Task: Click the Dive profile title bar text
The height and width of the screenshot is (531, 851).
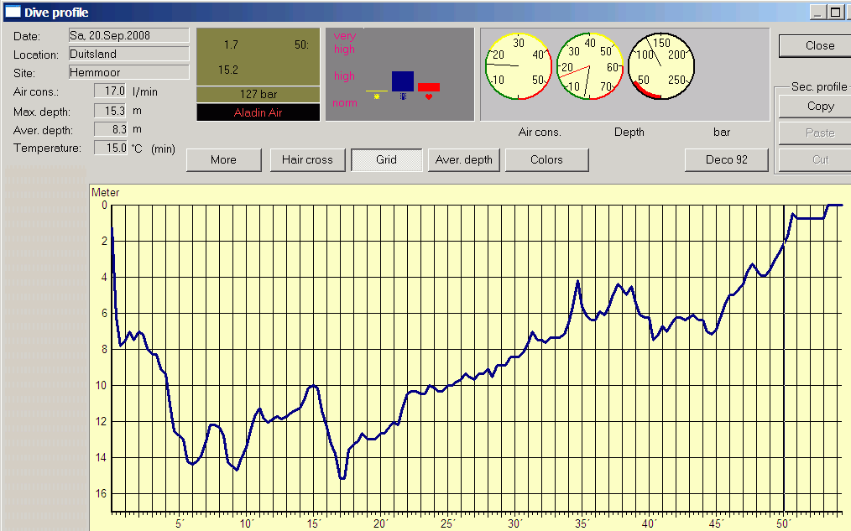Action: [x=56, y=13]
